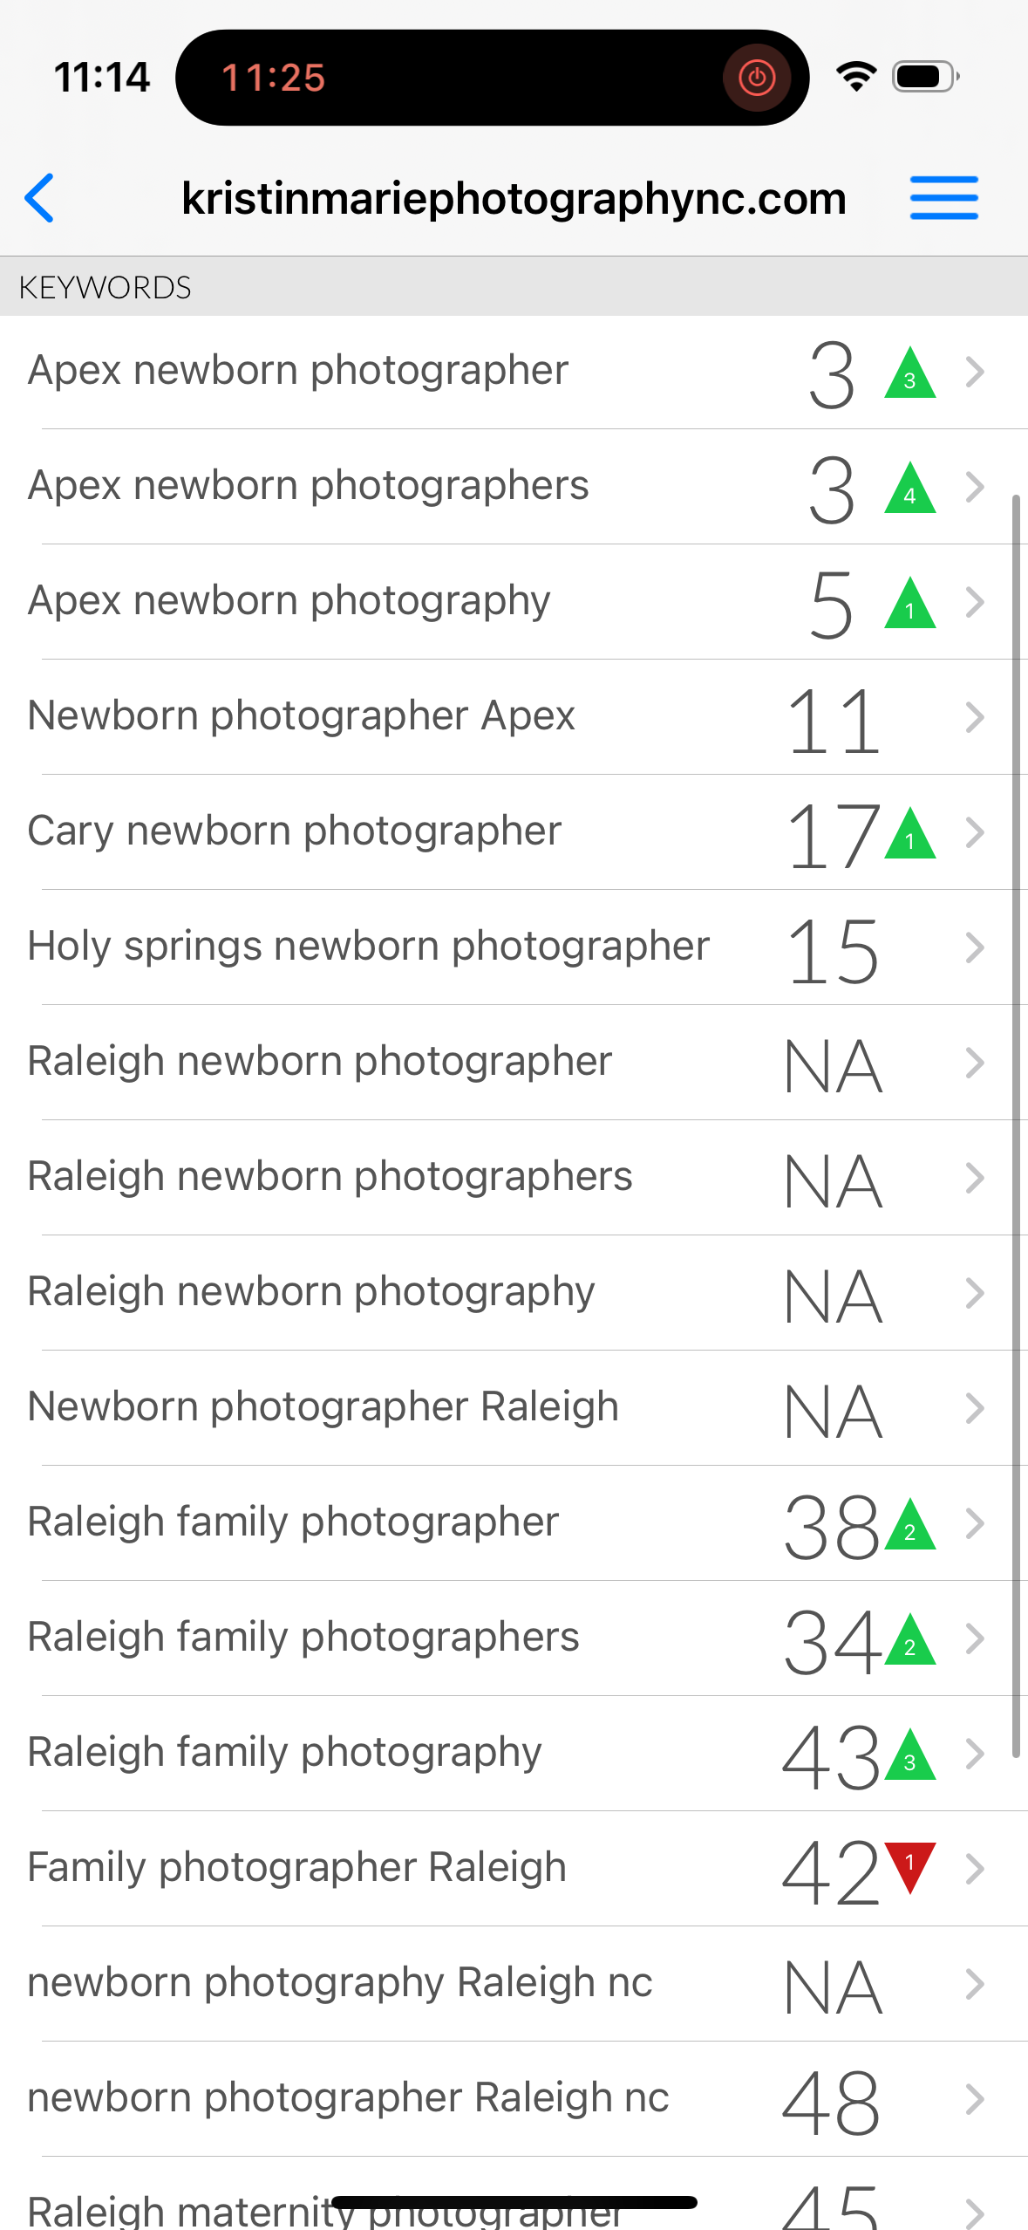
Task: Tap the red power icon in Dynamic Island
Action: tap(756, 78)
